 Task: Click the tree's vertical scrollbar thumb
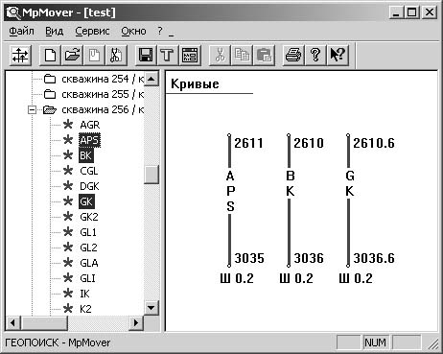(152, 175)
